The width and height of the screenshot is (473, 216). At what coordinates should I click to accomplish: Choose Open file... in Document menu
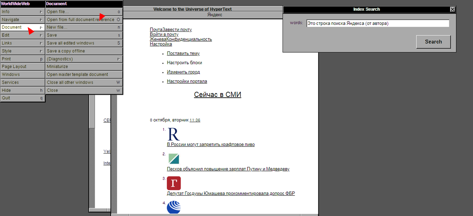84,12
